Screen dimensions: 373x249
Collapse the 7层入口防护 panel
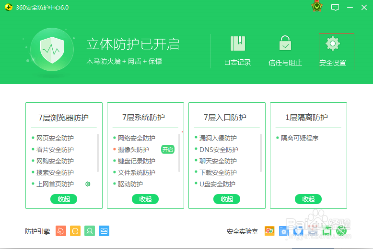[x=227, y=199]
